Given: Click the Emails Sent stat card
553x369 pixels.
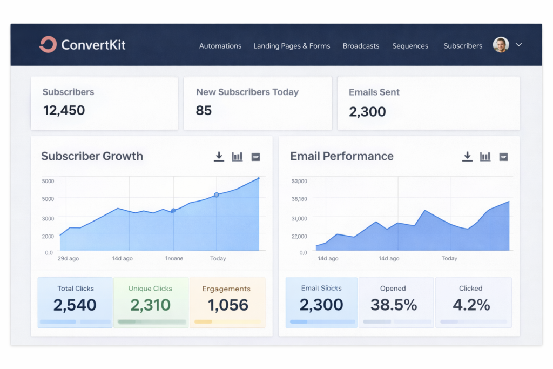Looking at the screenshot, I should [428, 103].
